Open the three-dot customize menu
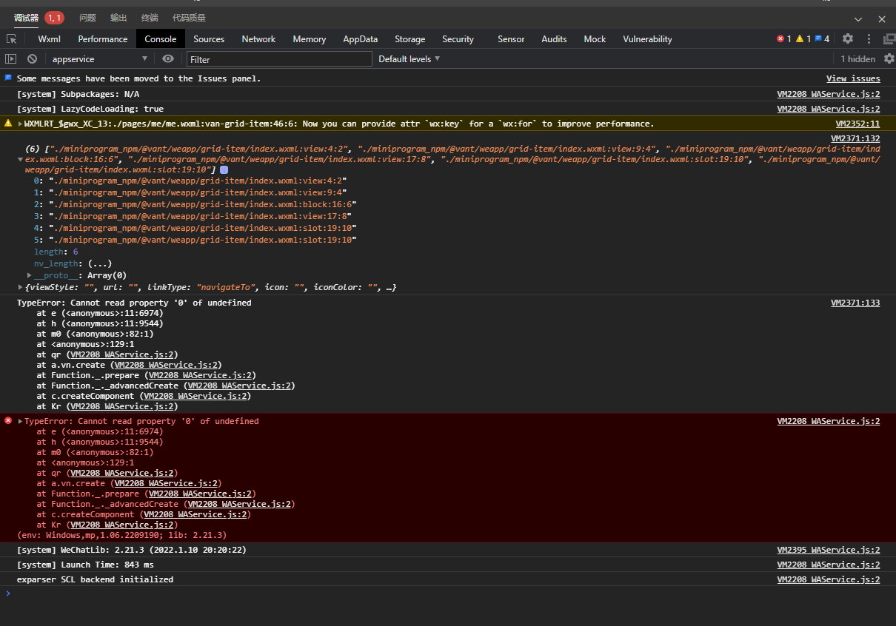 pos(868,38)
